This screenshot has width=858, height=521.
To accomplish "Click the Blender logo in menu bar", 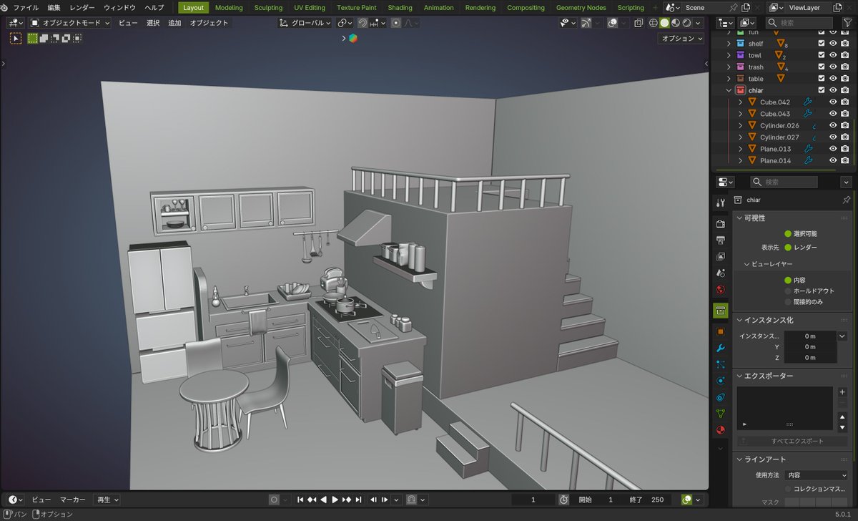I will [x=5, y=7].
